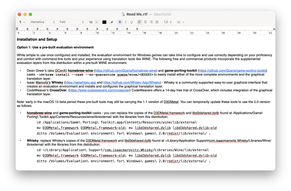Click the bold CrossOver product name
Screen dimensions: 291x191
click(x=58, y=90)
